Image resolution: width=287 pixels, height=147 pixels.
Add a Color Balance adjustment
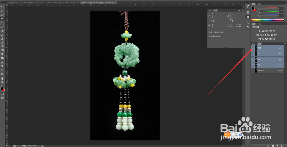pos(261,35)
